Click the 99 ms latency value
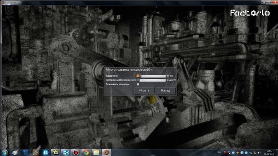Viewport: 278px width, 156px height. point(170,76)
